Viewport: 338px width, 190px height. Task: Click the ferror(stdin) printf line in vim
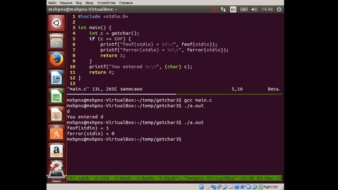pyautogui.click(x=164, y=50)
